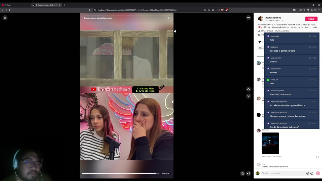322x181 pixels.
Task: Click Responder under Nihiliszim's comment
Action: (277, 157)
